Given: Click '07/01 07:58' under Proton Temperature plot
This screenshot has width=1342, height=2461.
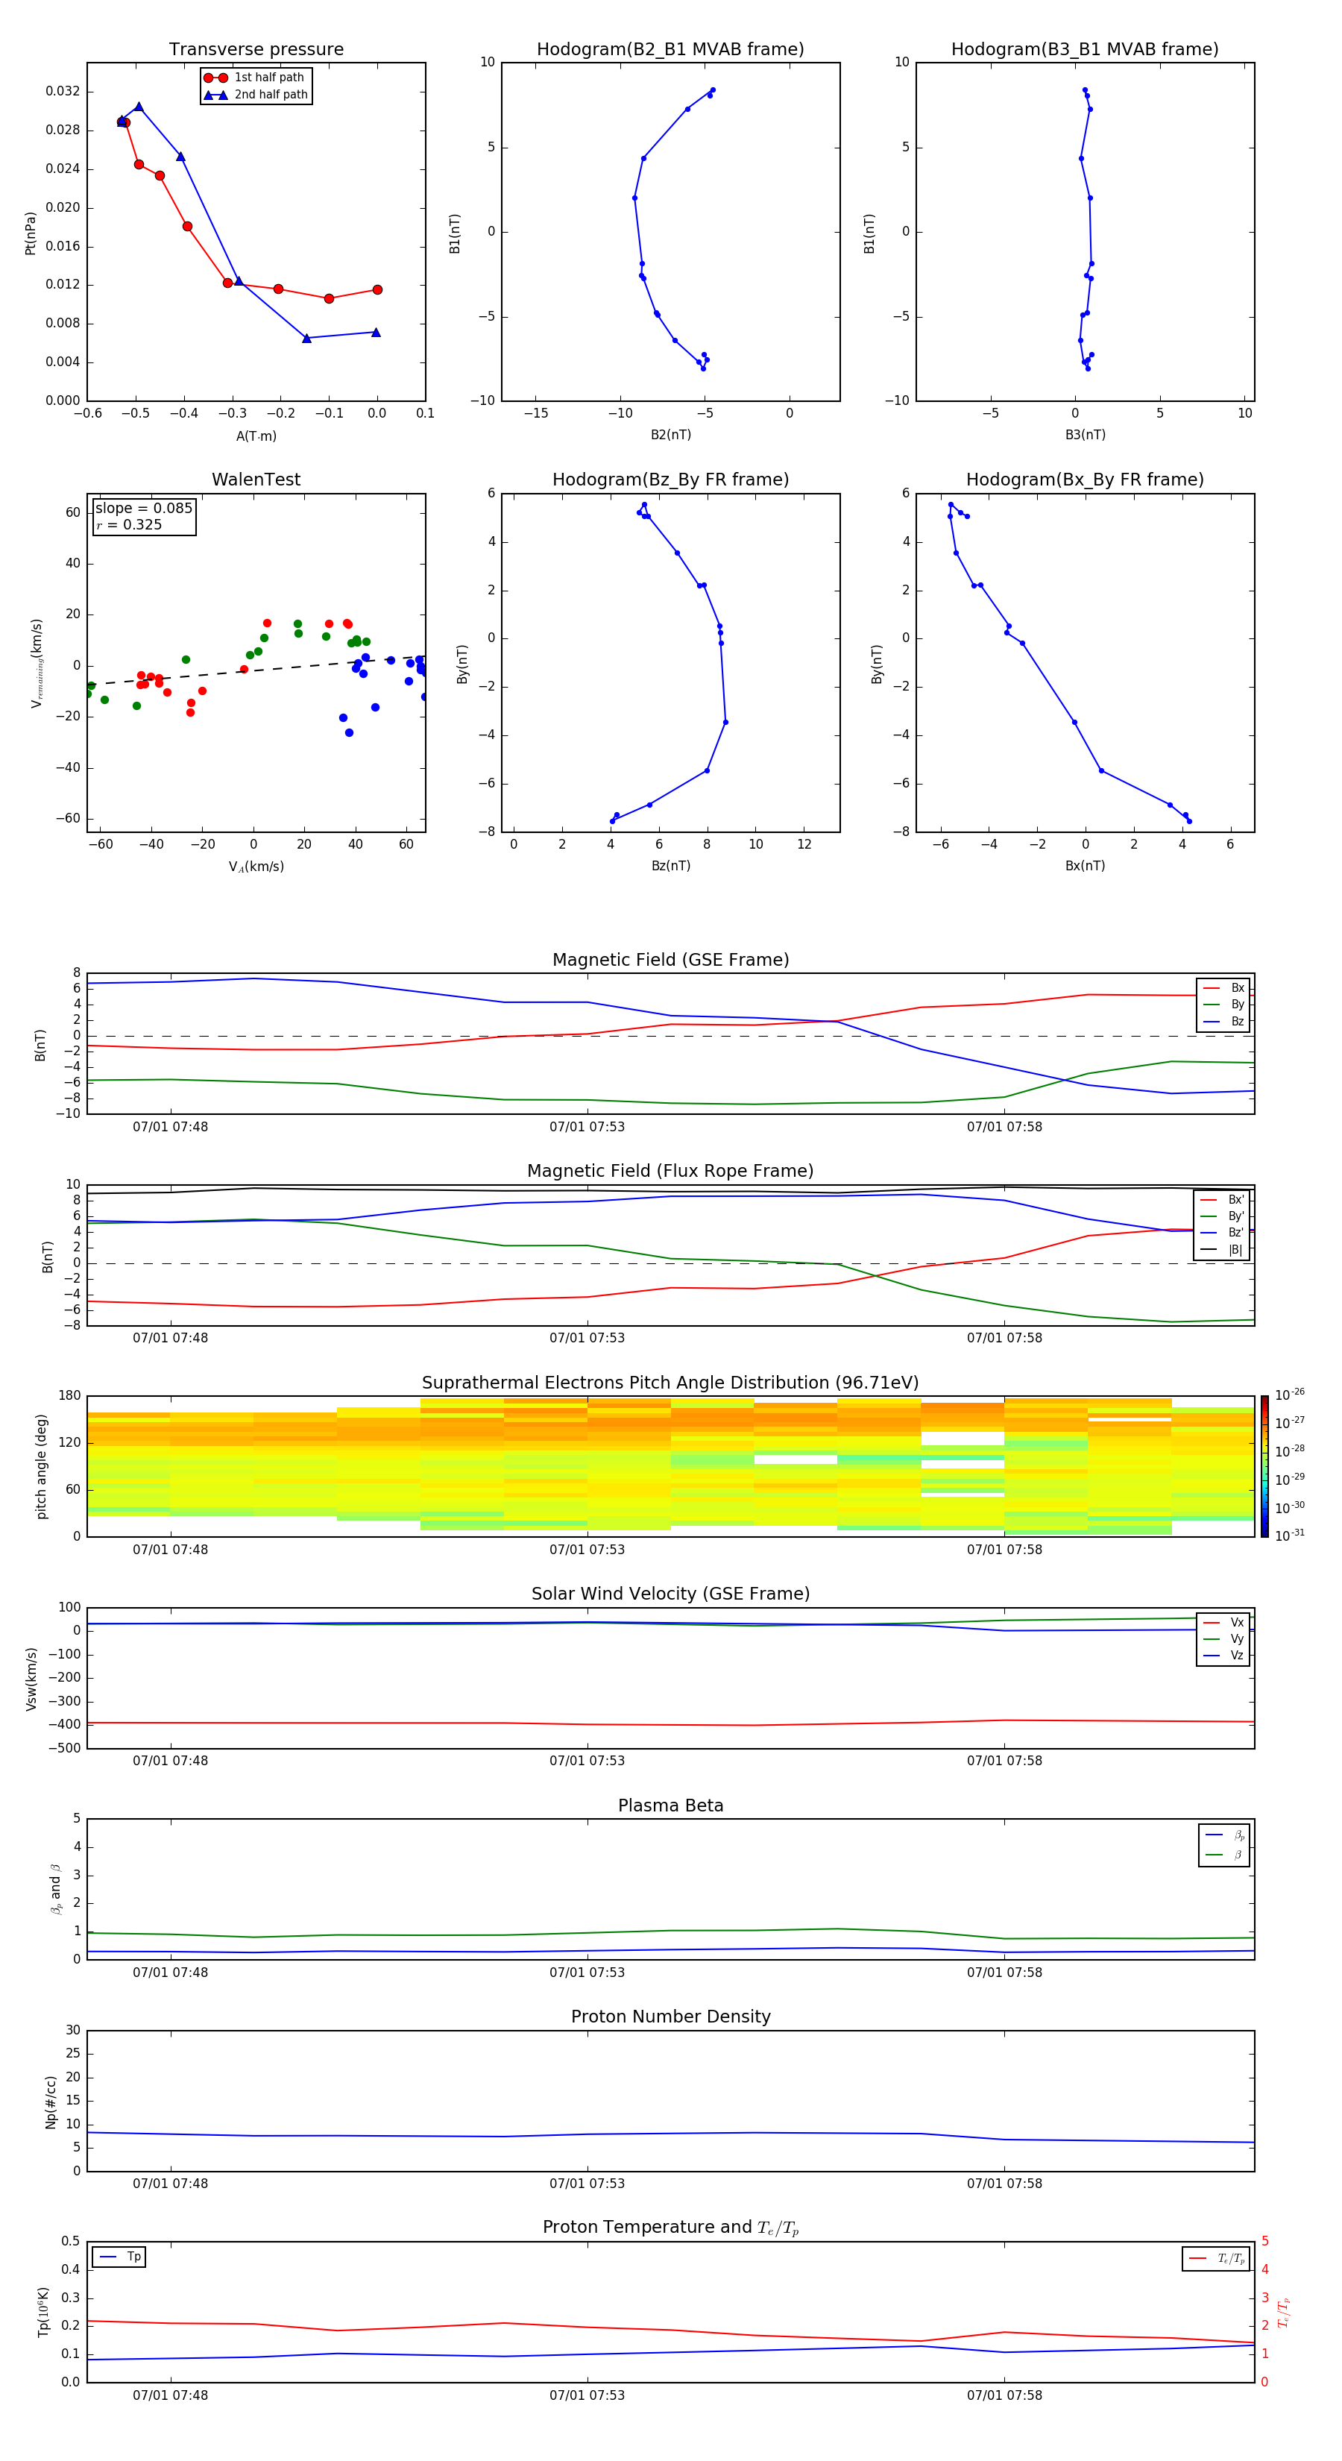Looking at the screenshot, I should tap(1004, 2395).
